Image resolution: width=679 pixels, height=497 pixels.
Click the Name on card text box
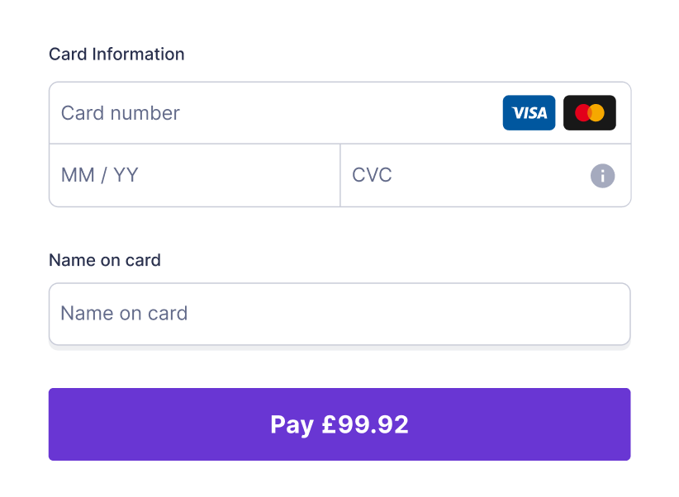click(x=339, y=314)
